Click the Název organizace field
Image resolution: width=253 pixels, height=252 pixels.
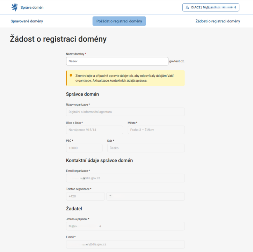tap(125, 112)
